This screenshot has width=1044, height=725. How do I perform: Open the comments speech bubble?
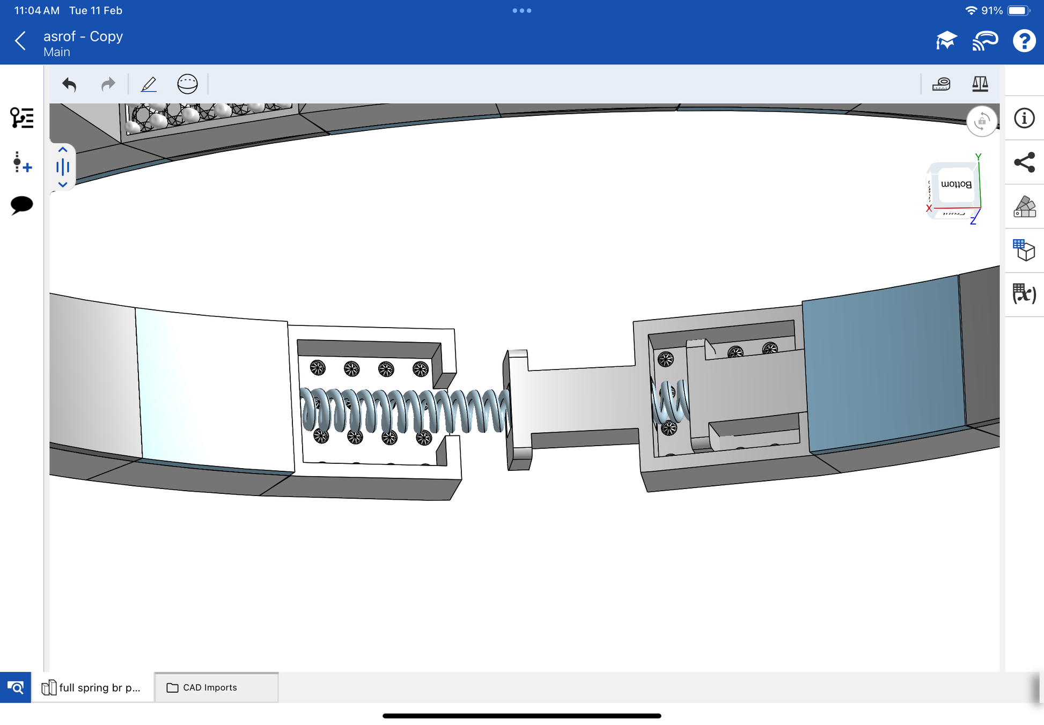pyautogui.click(x=22, y=205)
